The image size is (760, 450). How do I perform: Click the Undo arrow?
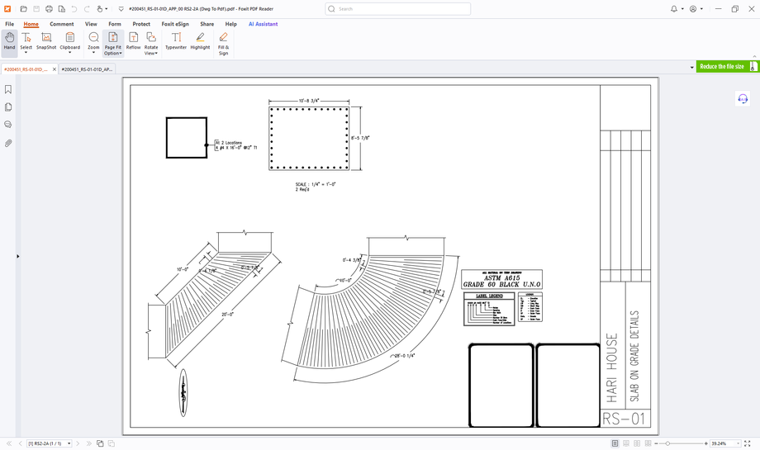pyautogui.click(x=74, y=9)
